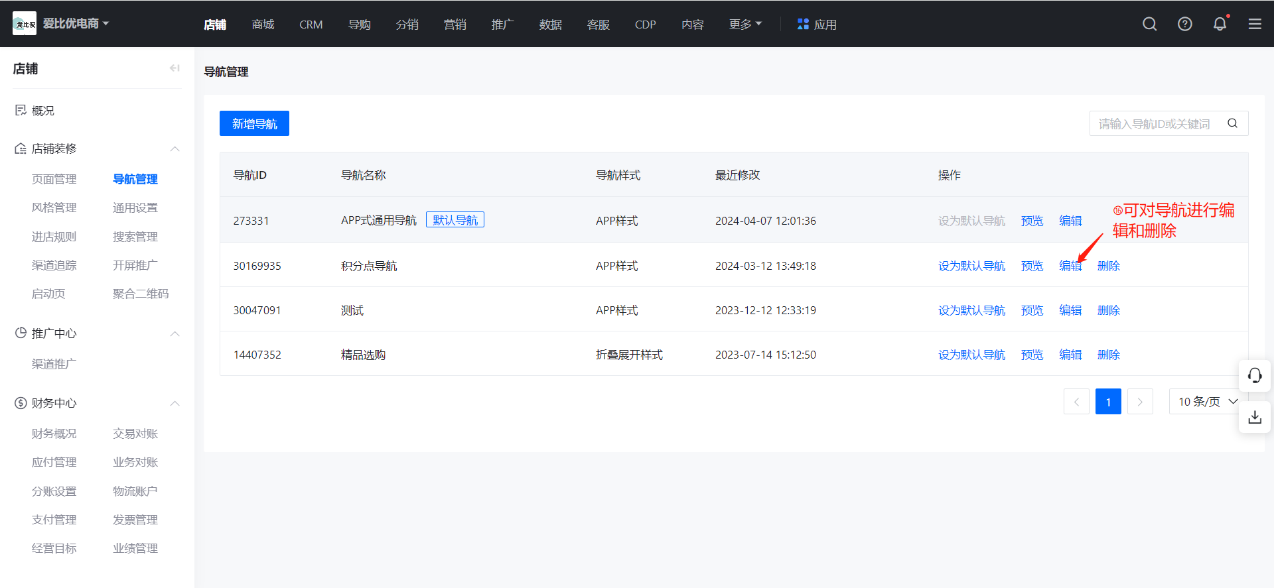
Task: Open the notifications bell
Action: point(1220,24)
